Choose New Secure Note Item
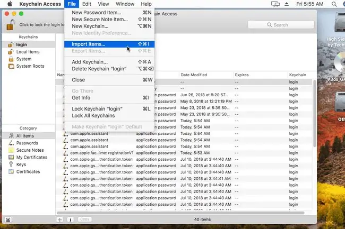The height and width of the screenshot is (229, 345). (109, 19)
